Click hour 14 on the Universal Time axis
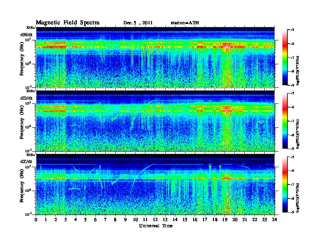Image resolution: width=327 pixels, height=252 pixels. [175, 220]
